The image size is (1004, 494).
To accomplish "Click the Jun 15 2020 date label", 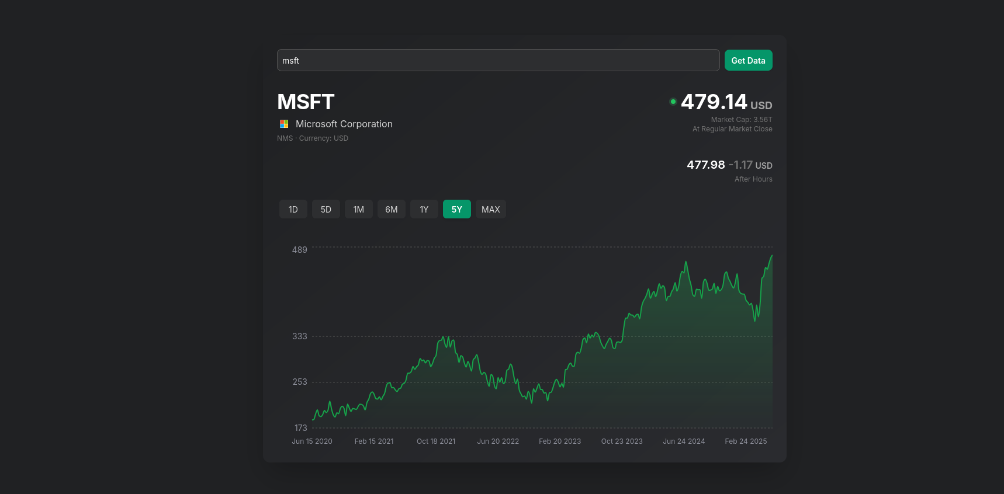I will [312, 441].
